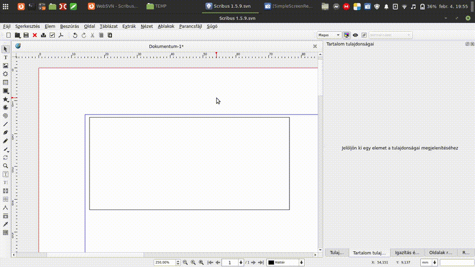Select the Bezier pen tool
Image resolution: width=475 pixels, height=267 pixels.
coord(6,133)
